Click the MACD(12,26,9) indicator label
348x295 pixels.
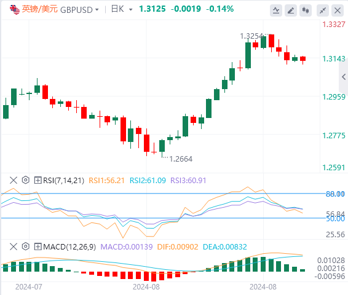pos(69,247)
